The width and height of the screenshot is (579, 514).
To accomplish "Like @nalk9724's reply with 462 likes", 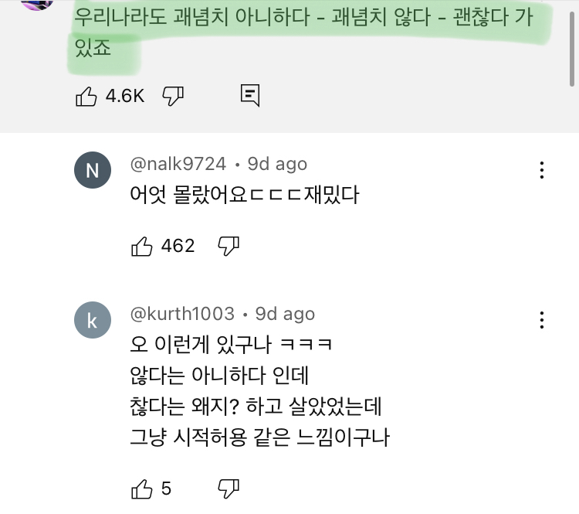I will click(x=142, y=247).
